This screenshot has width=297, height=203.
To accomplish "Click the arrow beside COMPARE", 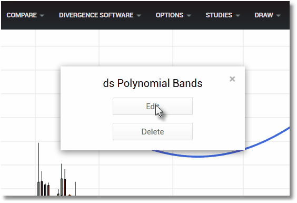I will 42,16.
